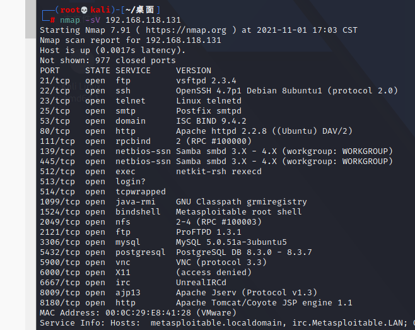Click the telnet service name

click(x=131, y=101)
